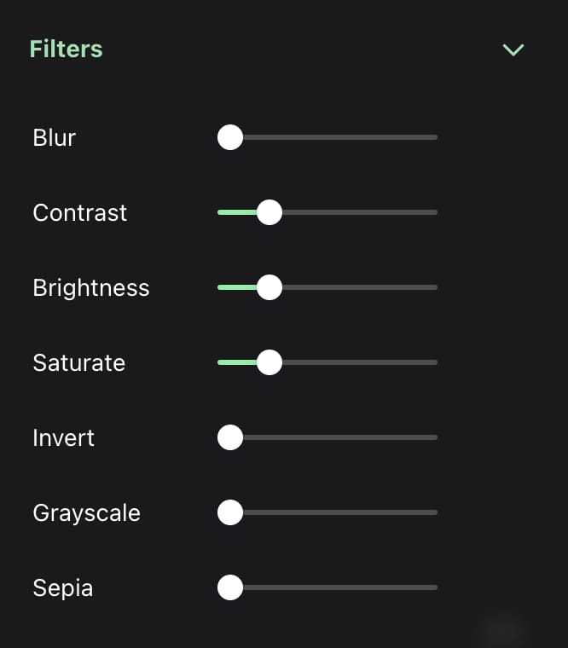Click the Filters heading

(66, 49)
